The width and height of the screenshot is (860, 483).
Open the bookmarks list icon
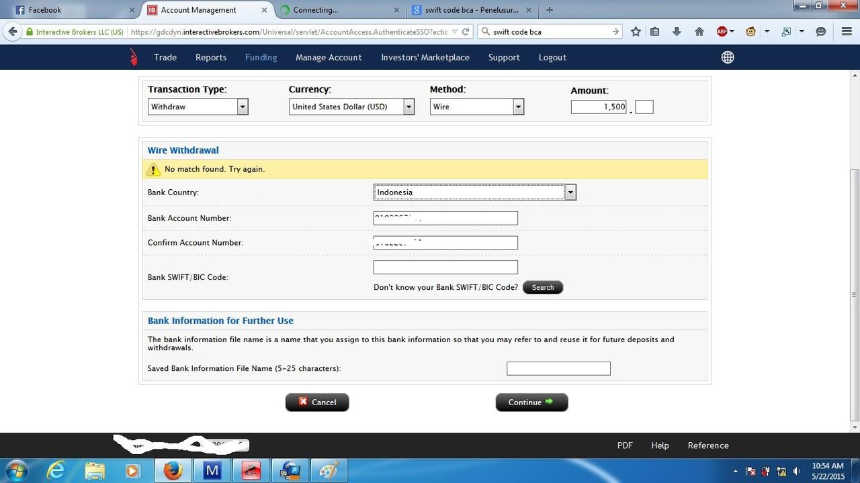(655, 32)
